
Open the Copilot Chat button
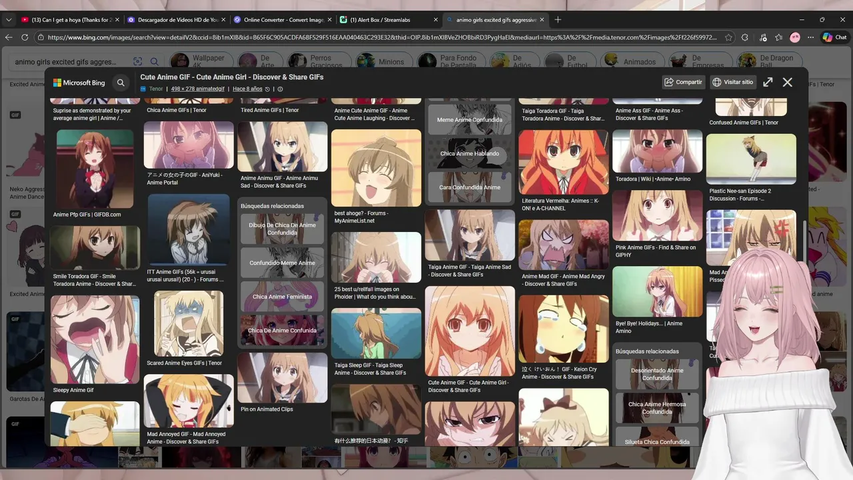835,37
